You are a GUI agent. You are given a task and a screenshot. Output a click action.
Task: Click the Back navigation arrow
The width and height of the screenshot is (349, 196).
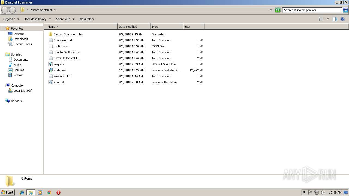[x=5, y=10]
